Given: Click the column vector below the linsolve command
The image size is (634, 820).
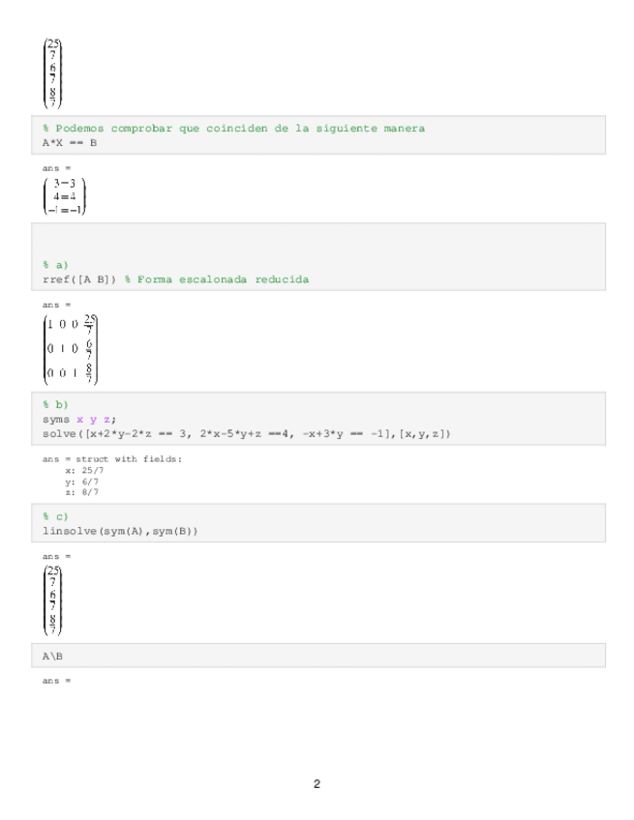Looking at the screenshot, I should coord(53,600).
